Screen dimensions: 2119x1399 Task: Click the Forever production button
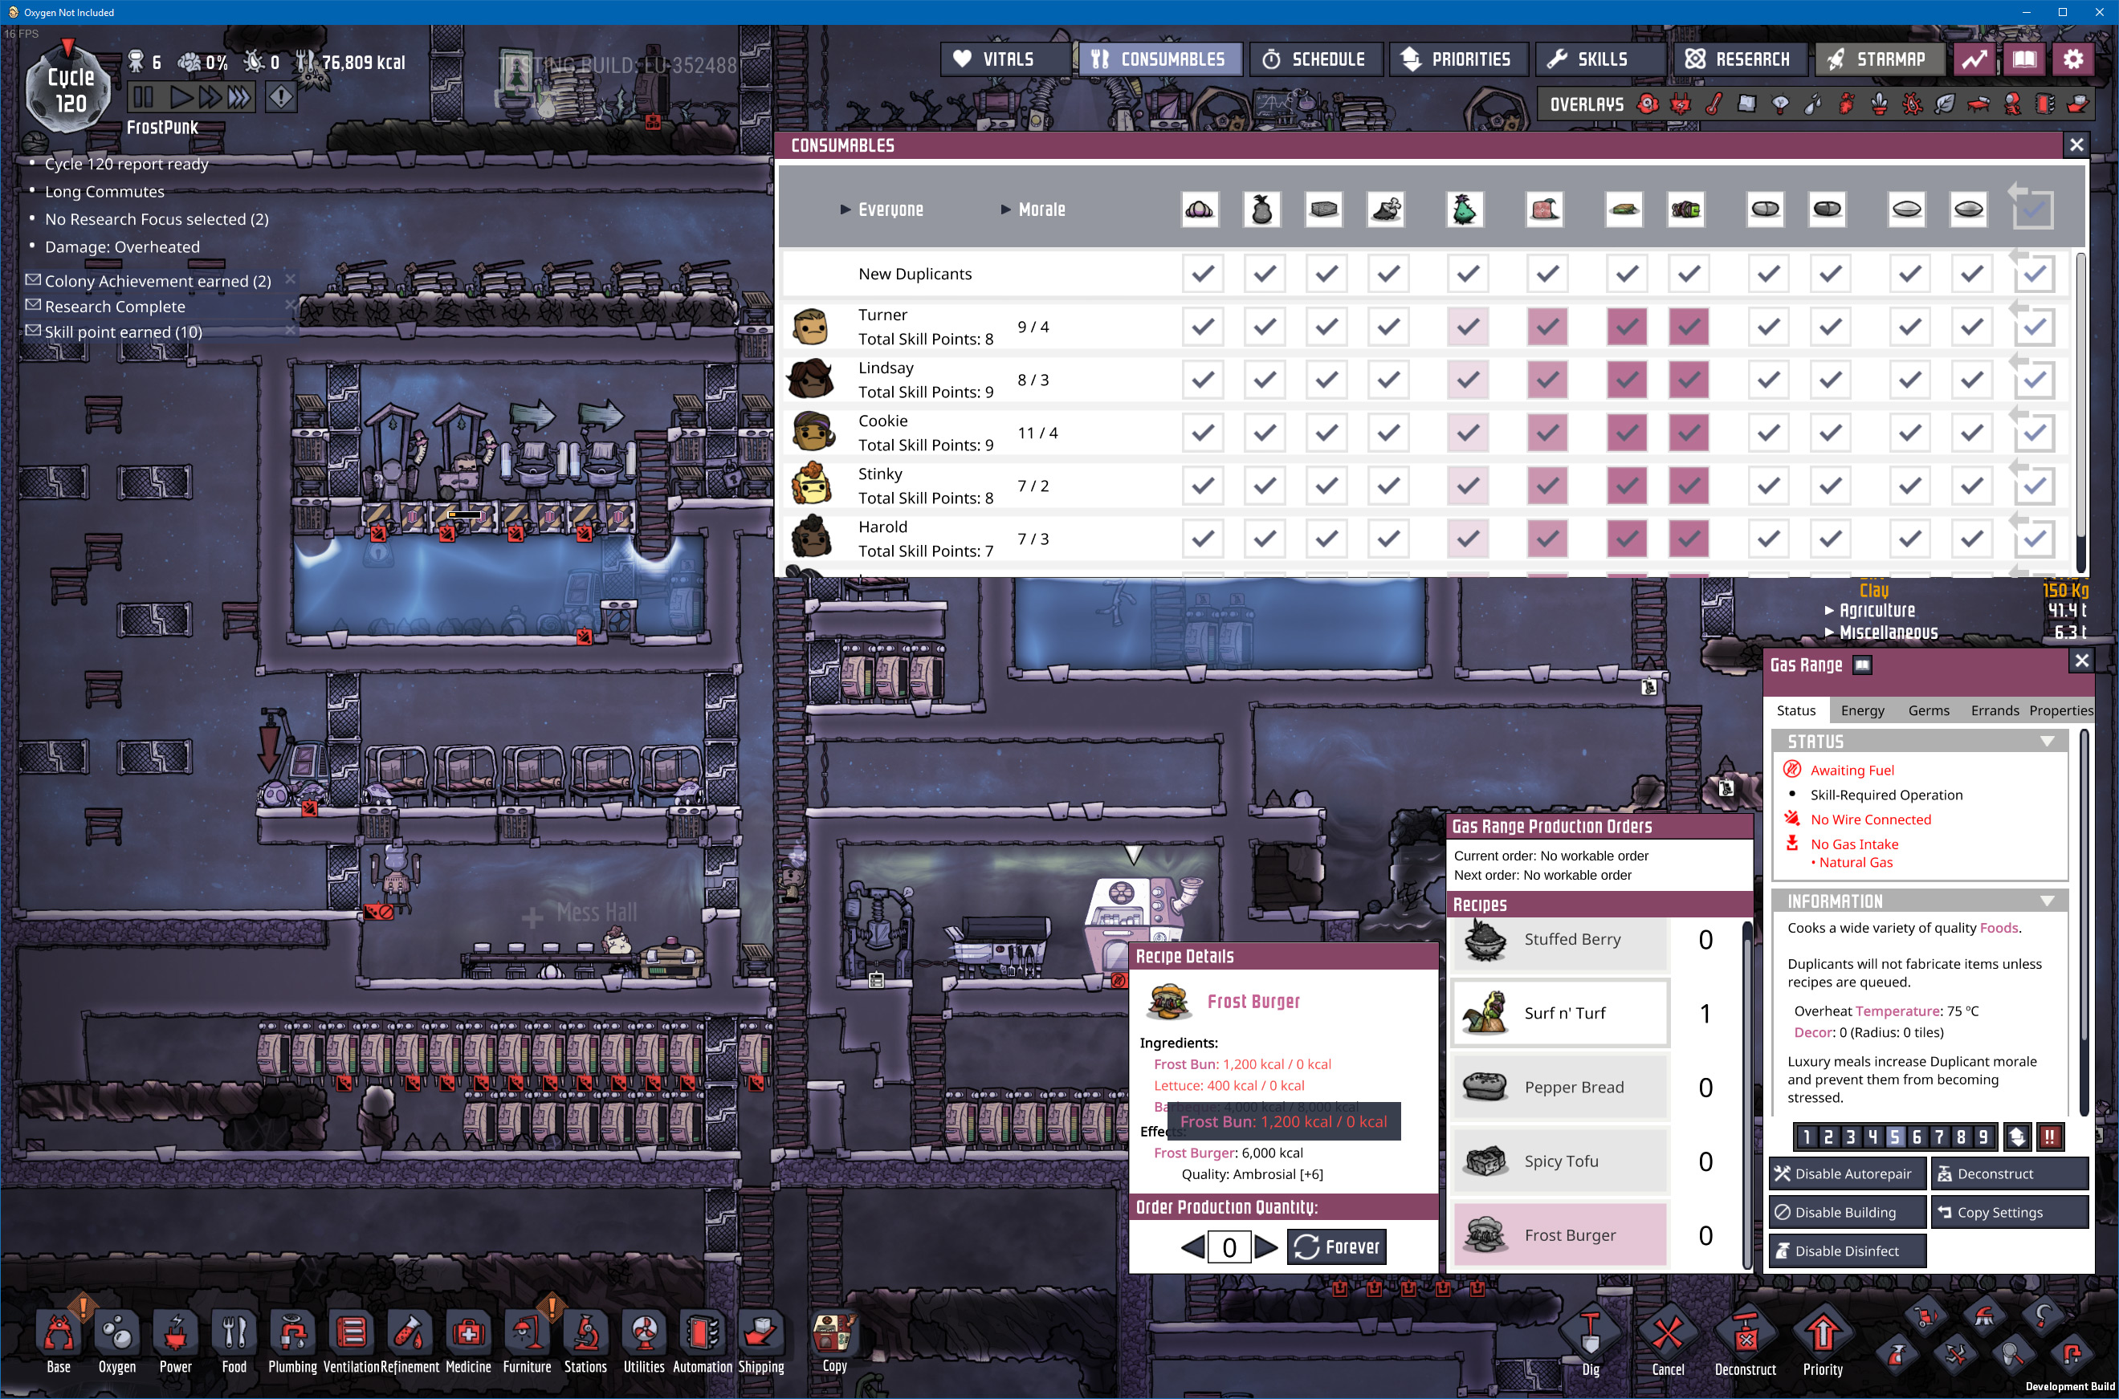pos(1335,1246)
